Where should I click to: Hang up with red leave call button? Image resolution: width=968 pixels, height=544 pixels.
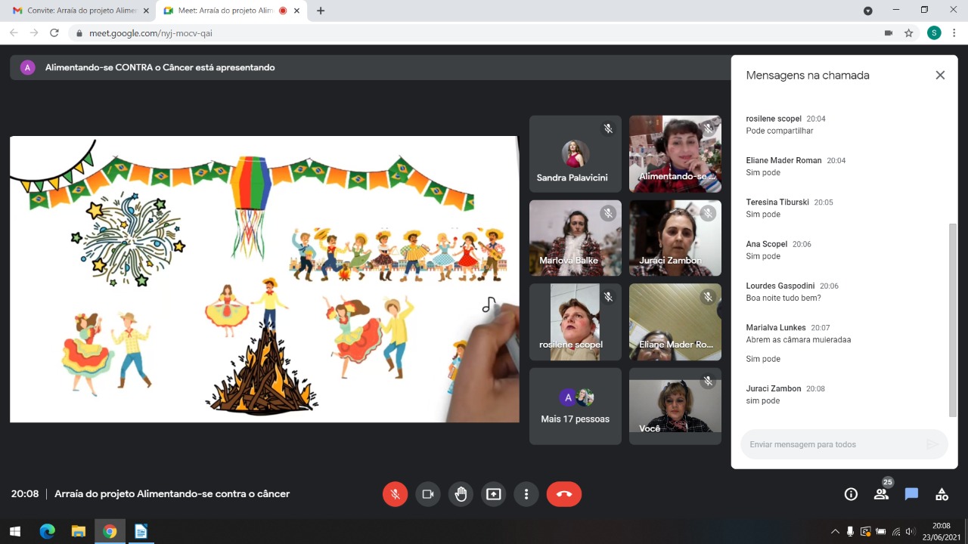pyautogui.click(x=564, y=494)
